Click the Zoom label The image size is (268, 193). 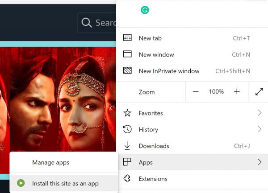coord(147,92)
